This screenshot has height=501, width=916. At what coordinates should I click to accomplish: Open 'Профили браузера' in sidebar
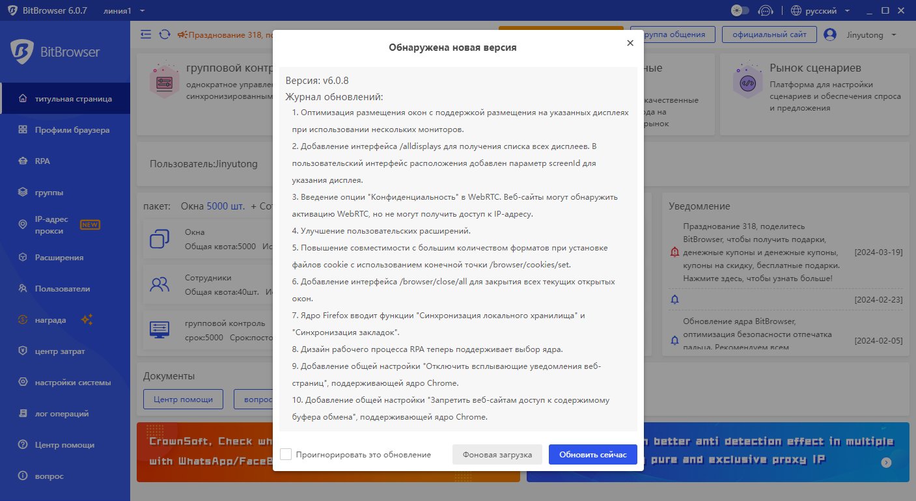click(x=65, y=130)
